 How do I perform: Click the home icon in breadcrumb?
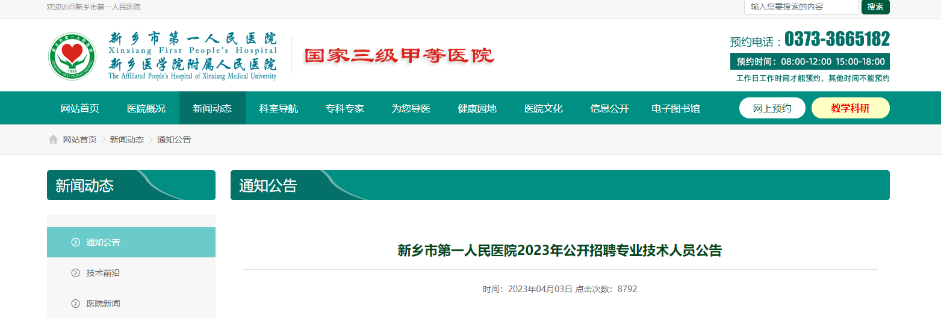click(53, 139)
